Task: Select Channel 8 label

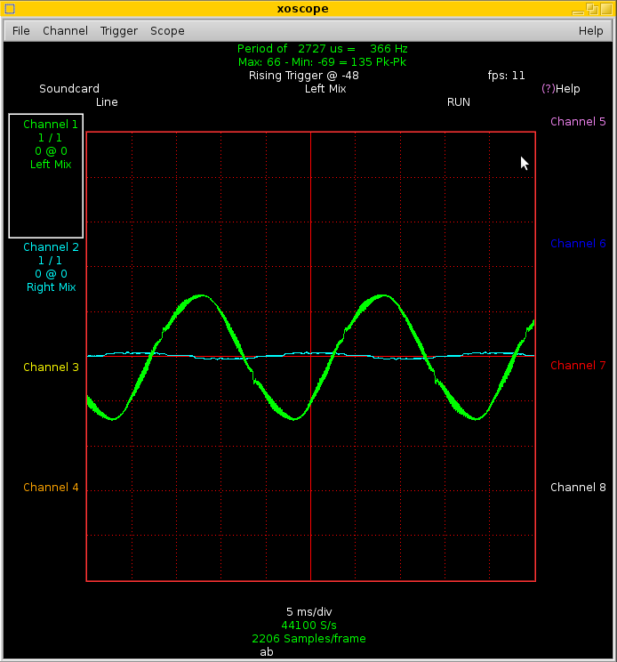Action: [578, 488]
